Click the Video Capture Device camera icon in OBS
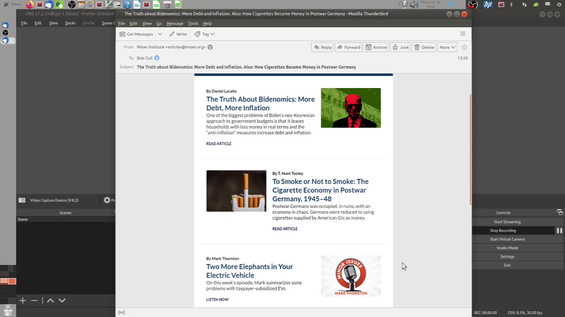 [22, 200]
